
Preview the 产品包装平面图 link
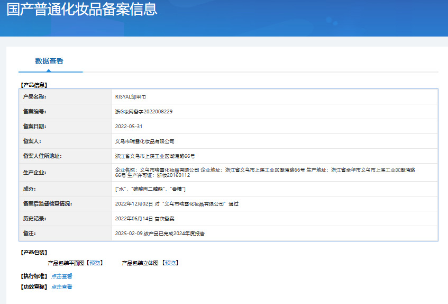[95, 263]
